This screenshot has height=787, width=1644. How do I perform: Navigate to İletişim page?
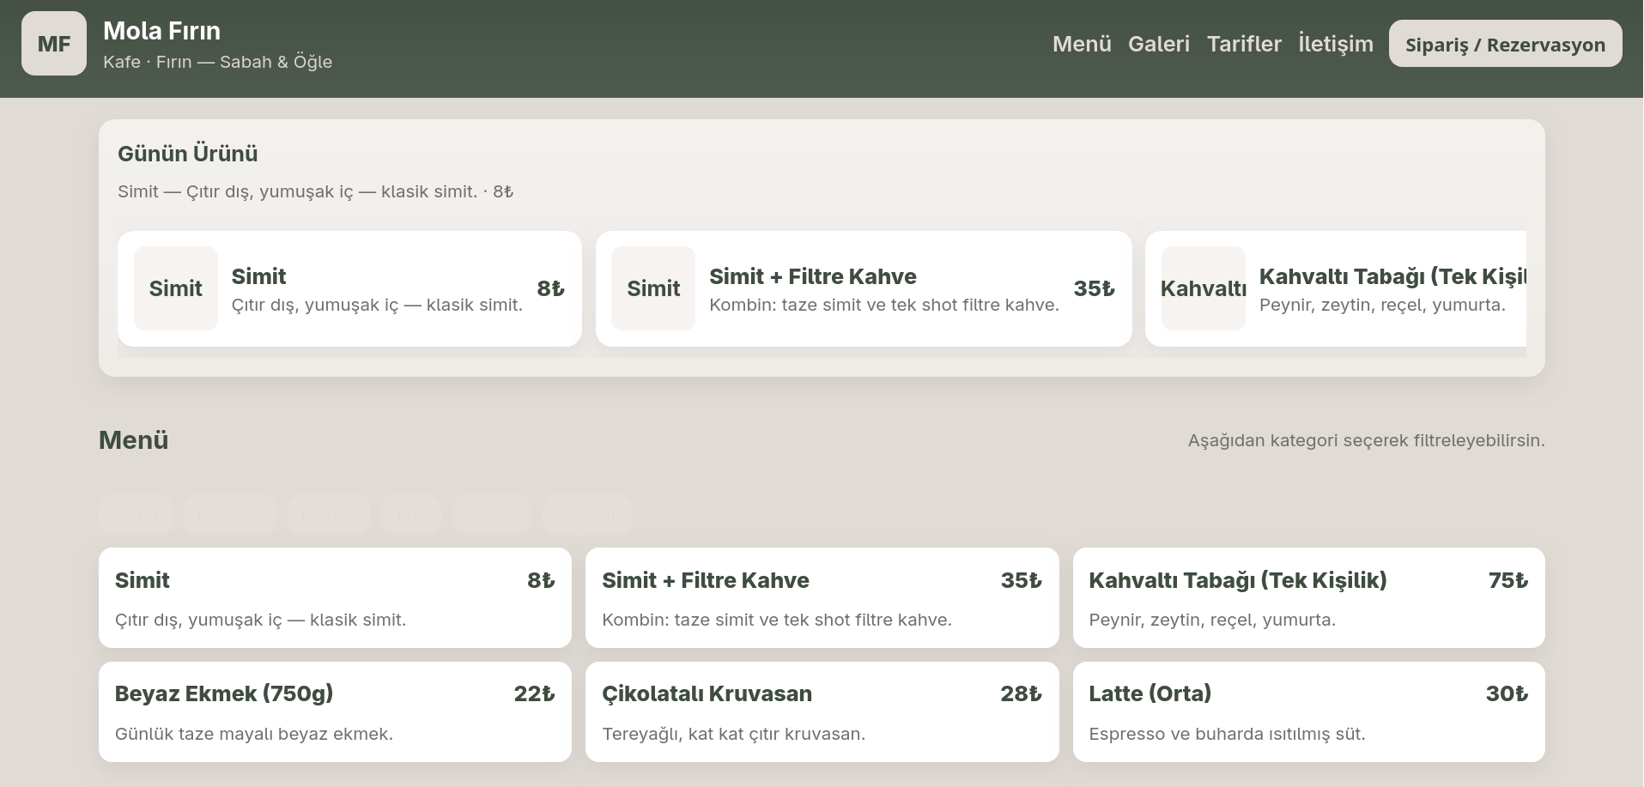(1335, 44)
